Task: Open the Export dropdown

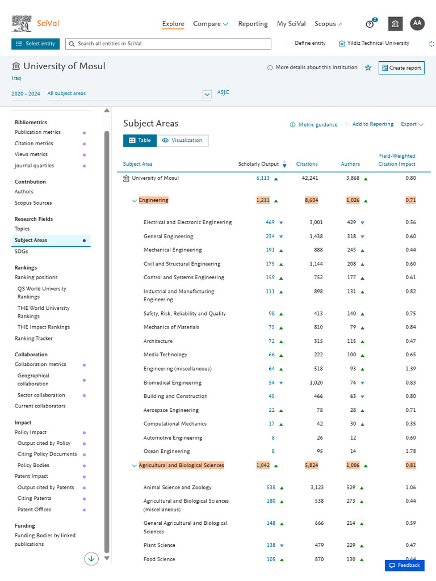Action: tap(412, 124)
